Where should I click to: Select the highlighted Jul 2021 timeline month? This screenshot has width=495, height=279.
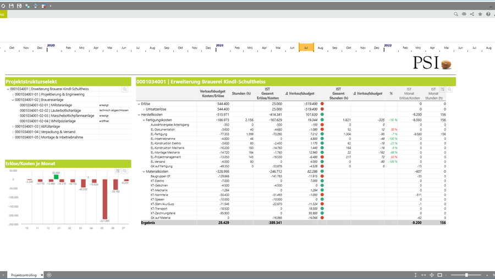(x=306, y=47)
